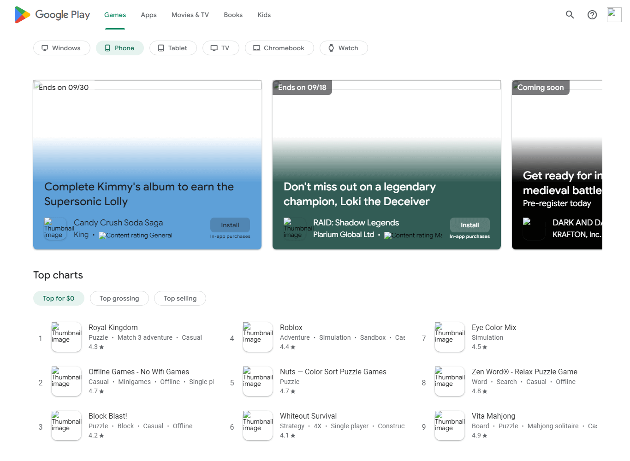Show the Top selling chart
The height and width of the screenshot is (461, 630).
tap(180, 298)
